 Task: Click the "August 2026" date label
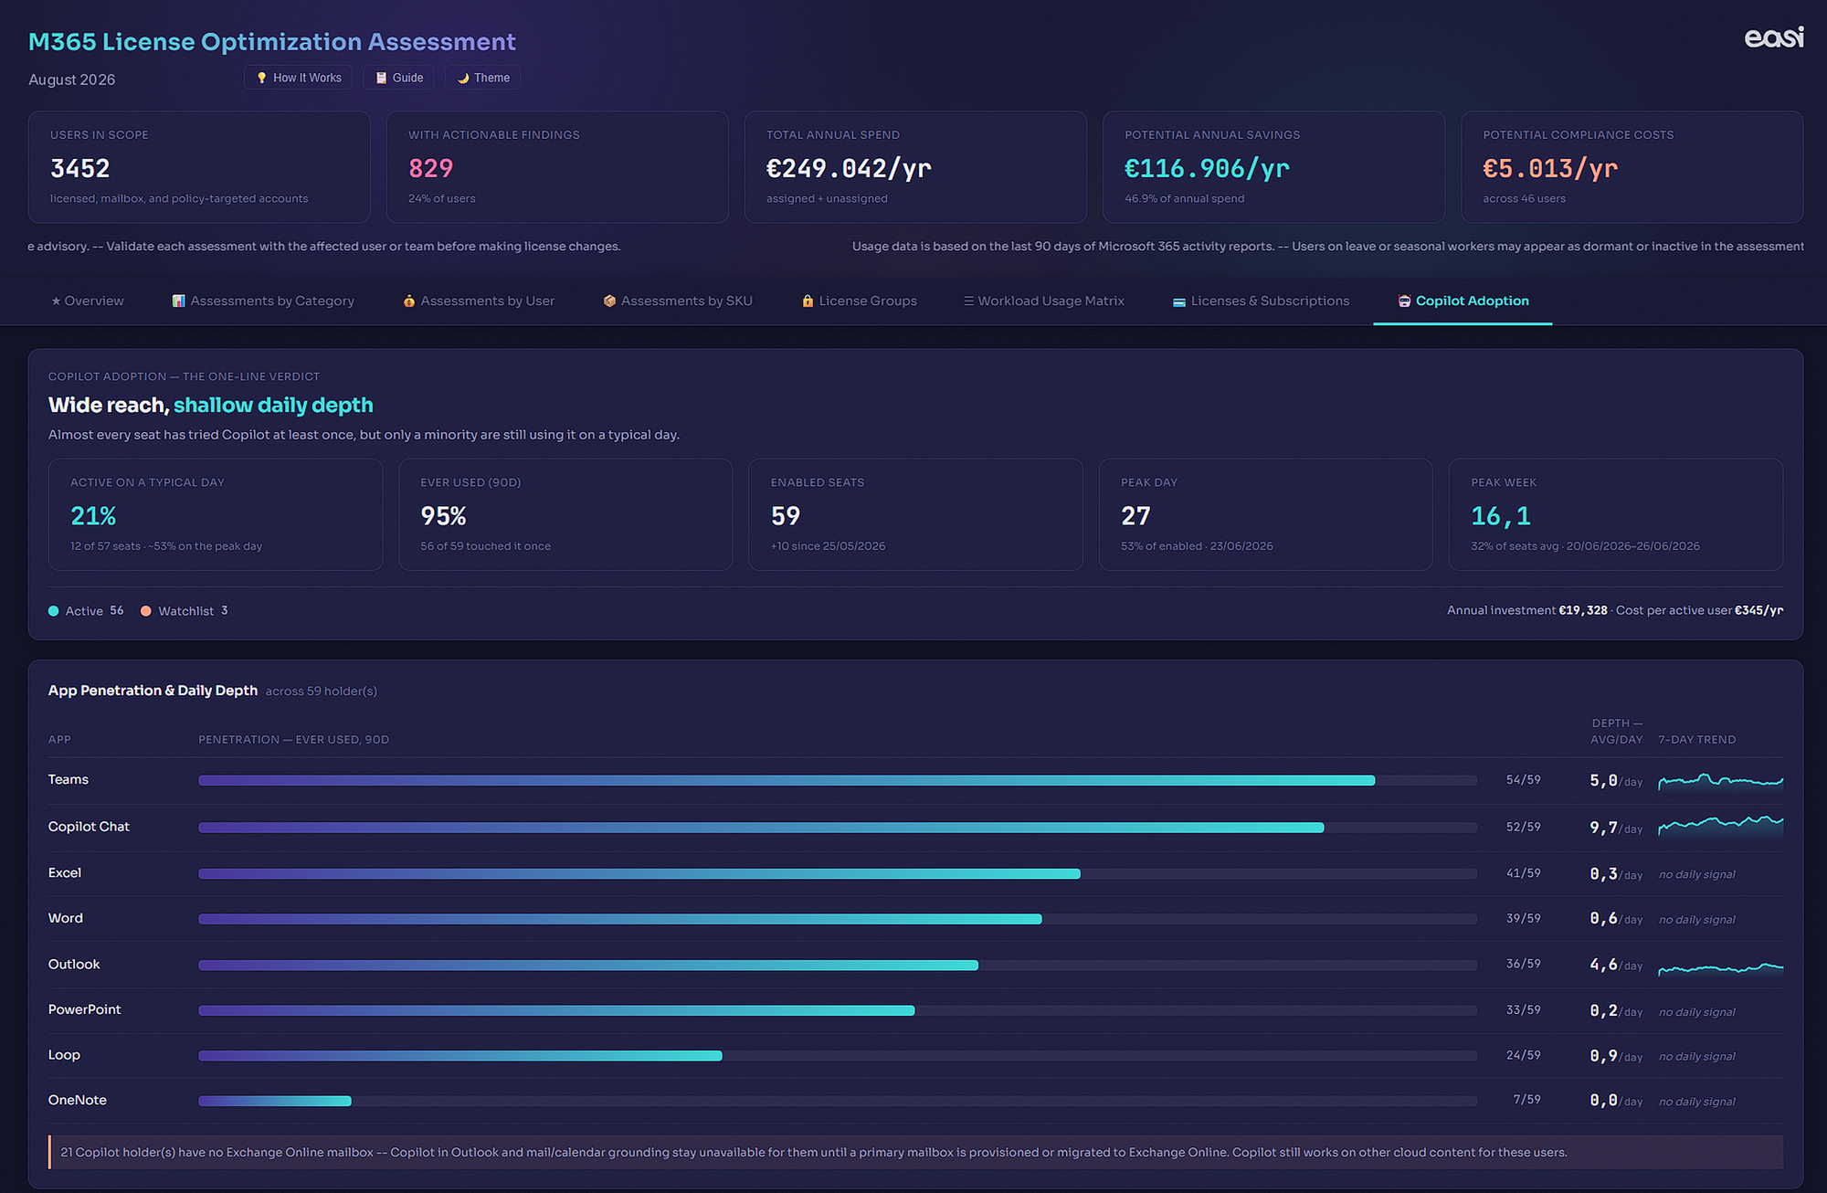point(72,79)
